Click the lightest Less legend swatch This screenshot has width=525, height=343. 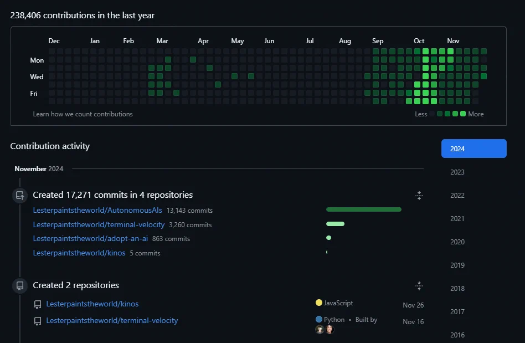(x=433, y=114)
